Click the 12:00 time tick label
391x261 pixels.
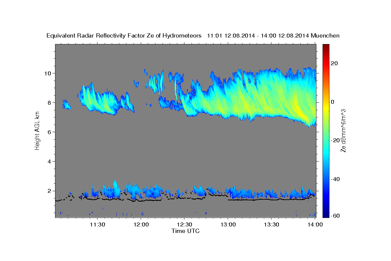141,224
